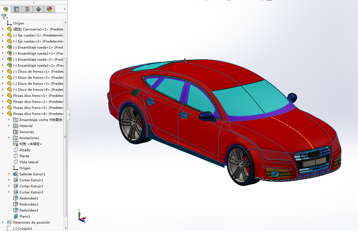
Task: Click the feature tree scroll-down arrow
Action: click(65, 228)
